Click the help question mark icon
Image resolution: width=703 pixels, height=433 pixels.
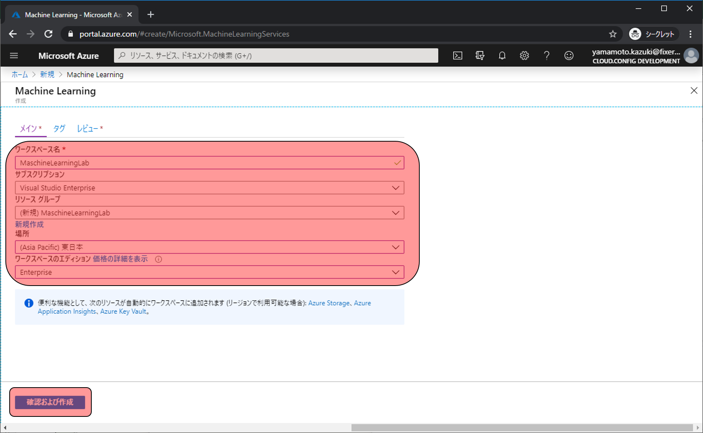pos(547,56)
